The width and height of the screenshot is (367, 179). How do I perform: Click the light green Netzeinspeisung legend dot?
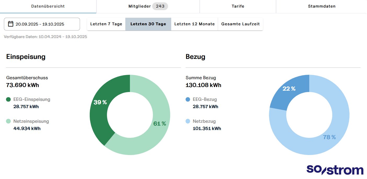[x=8, y=121]
